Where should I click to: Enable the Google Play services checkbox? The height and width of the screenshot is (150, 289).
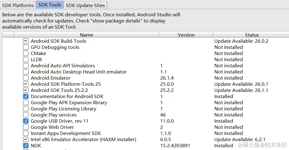pos(26,115)
